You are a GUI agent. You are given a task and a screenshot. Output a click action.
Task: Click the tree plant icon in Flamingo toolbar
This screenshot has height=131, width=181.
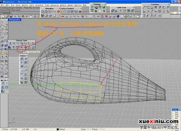[x=96, y=11]
